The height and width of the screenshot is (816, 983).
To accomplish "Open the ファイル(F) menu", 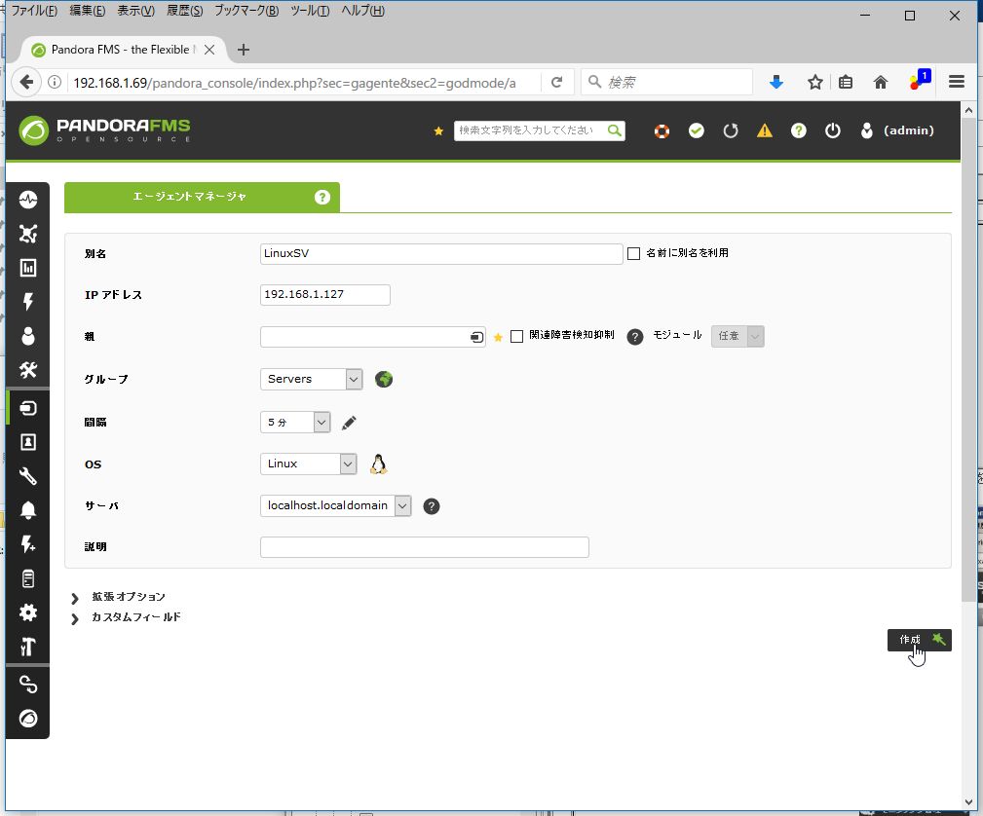I will tap(34, 11).
